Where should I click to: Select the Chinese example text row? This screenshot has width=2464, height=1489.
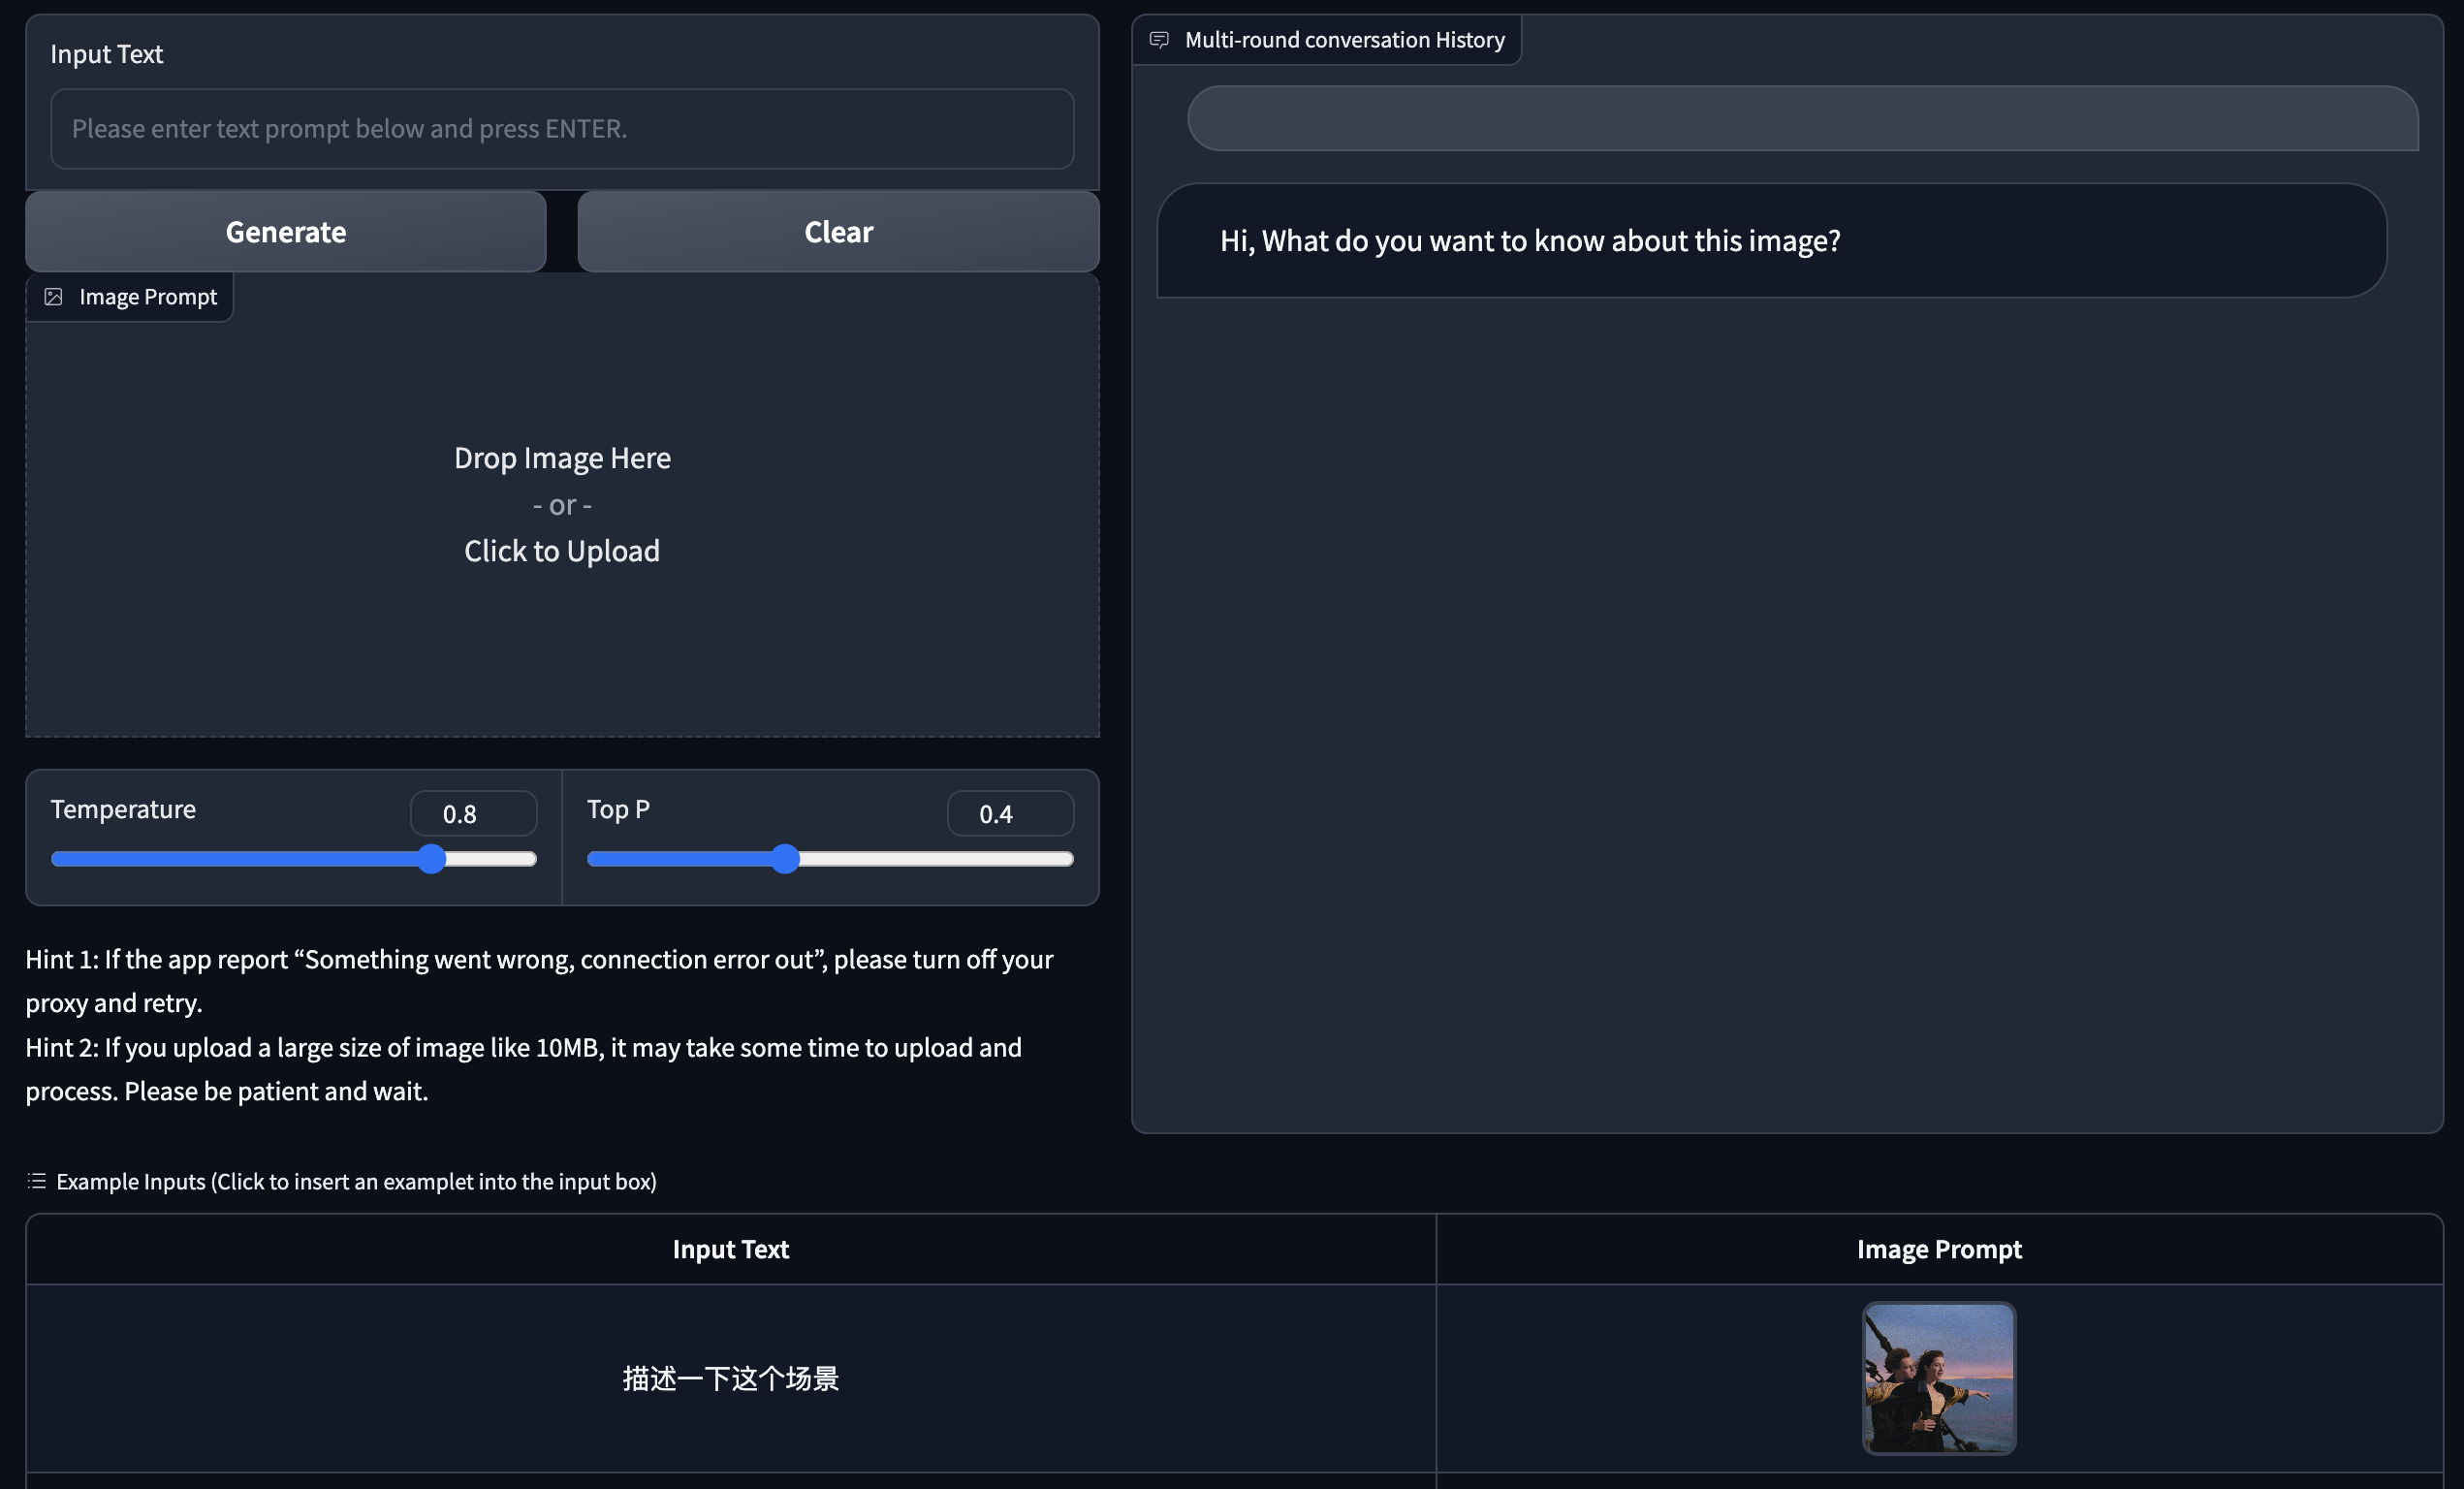(x=730, y=1378)
